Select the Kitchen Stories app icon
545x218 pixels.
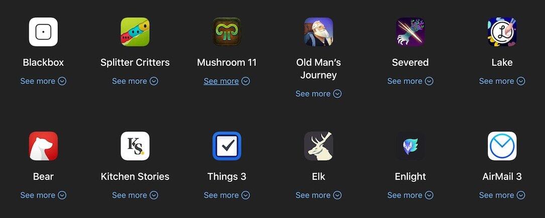click(135, 146)
